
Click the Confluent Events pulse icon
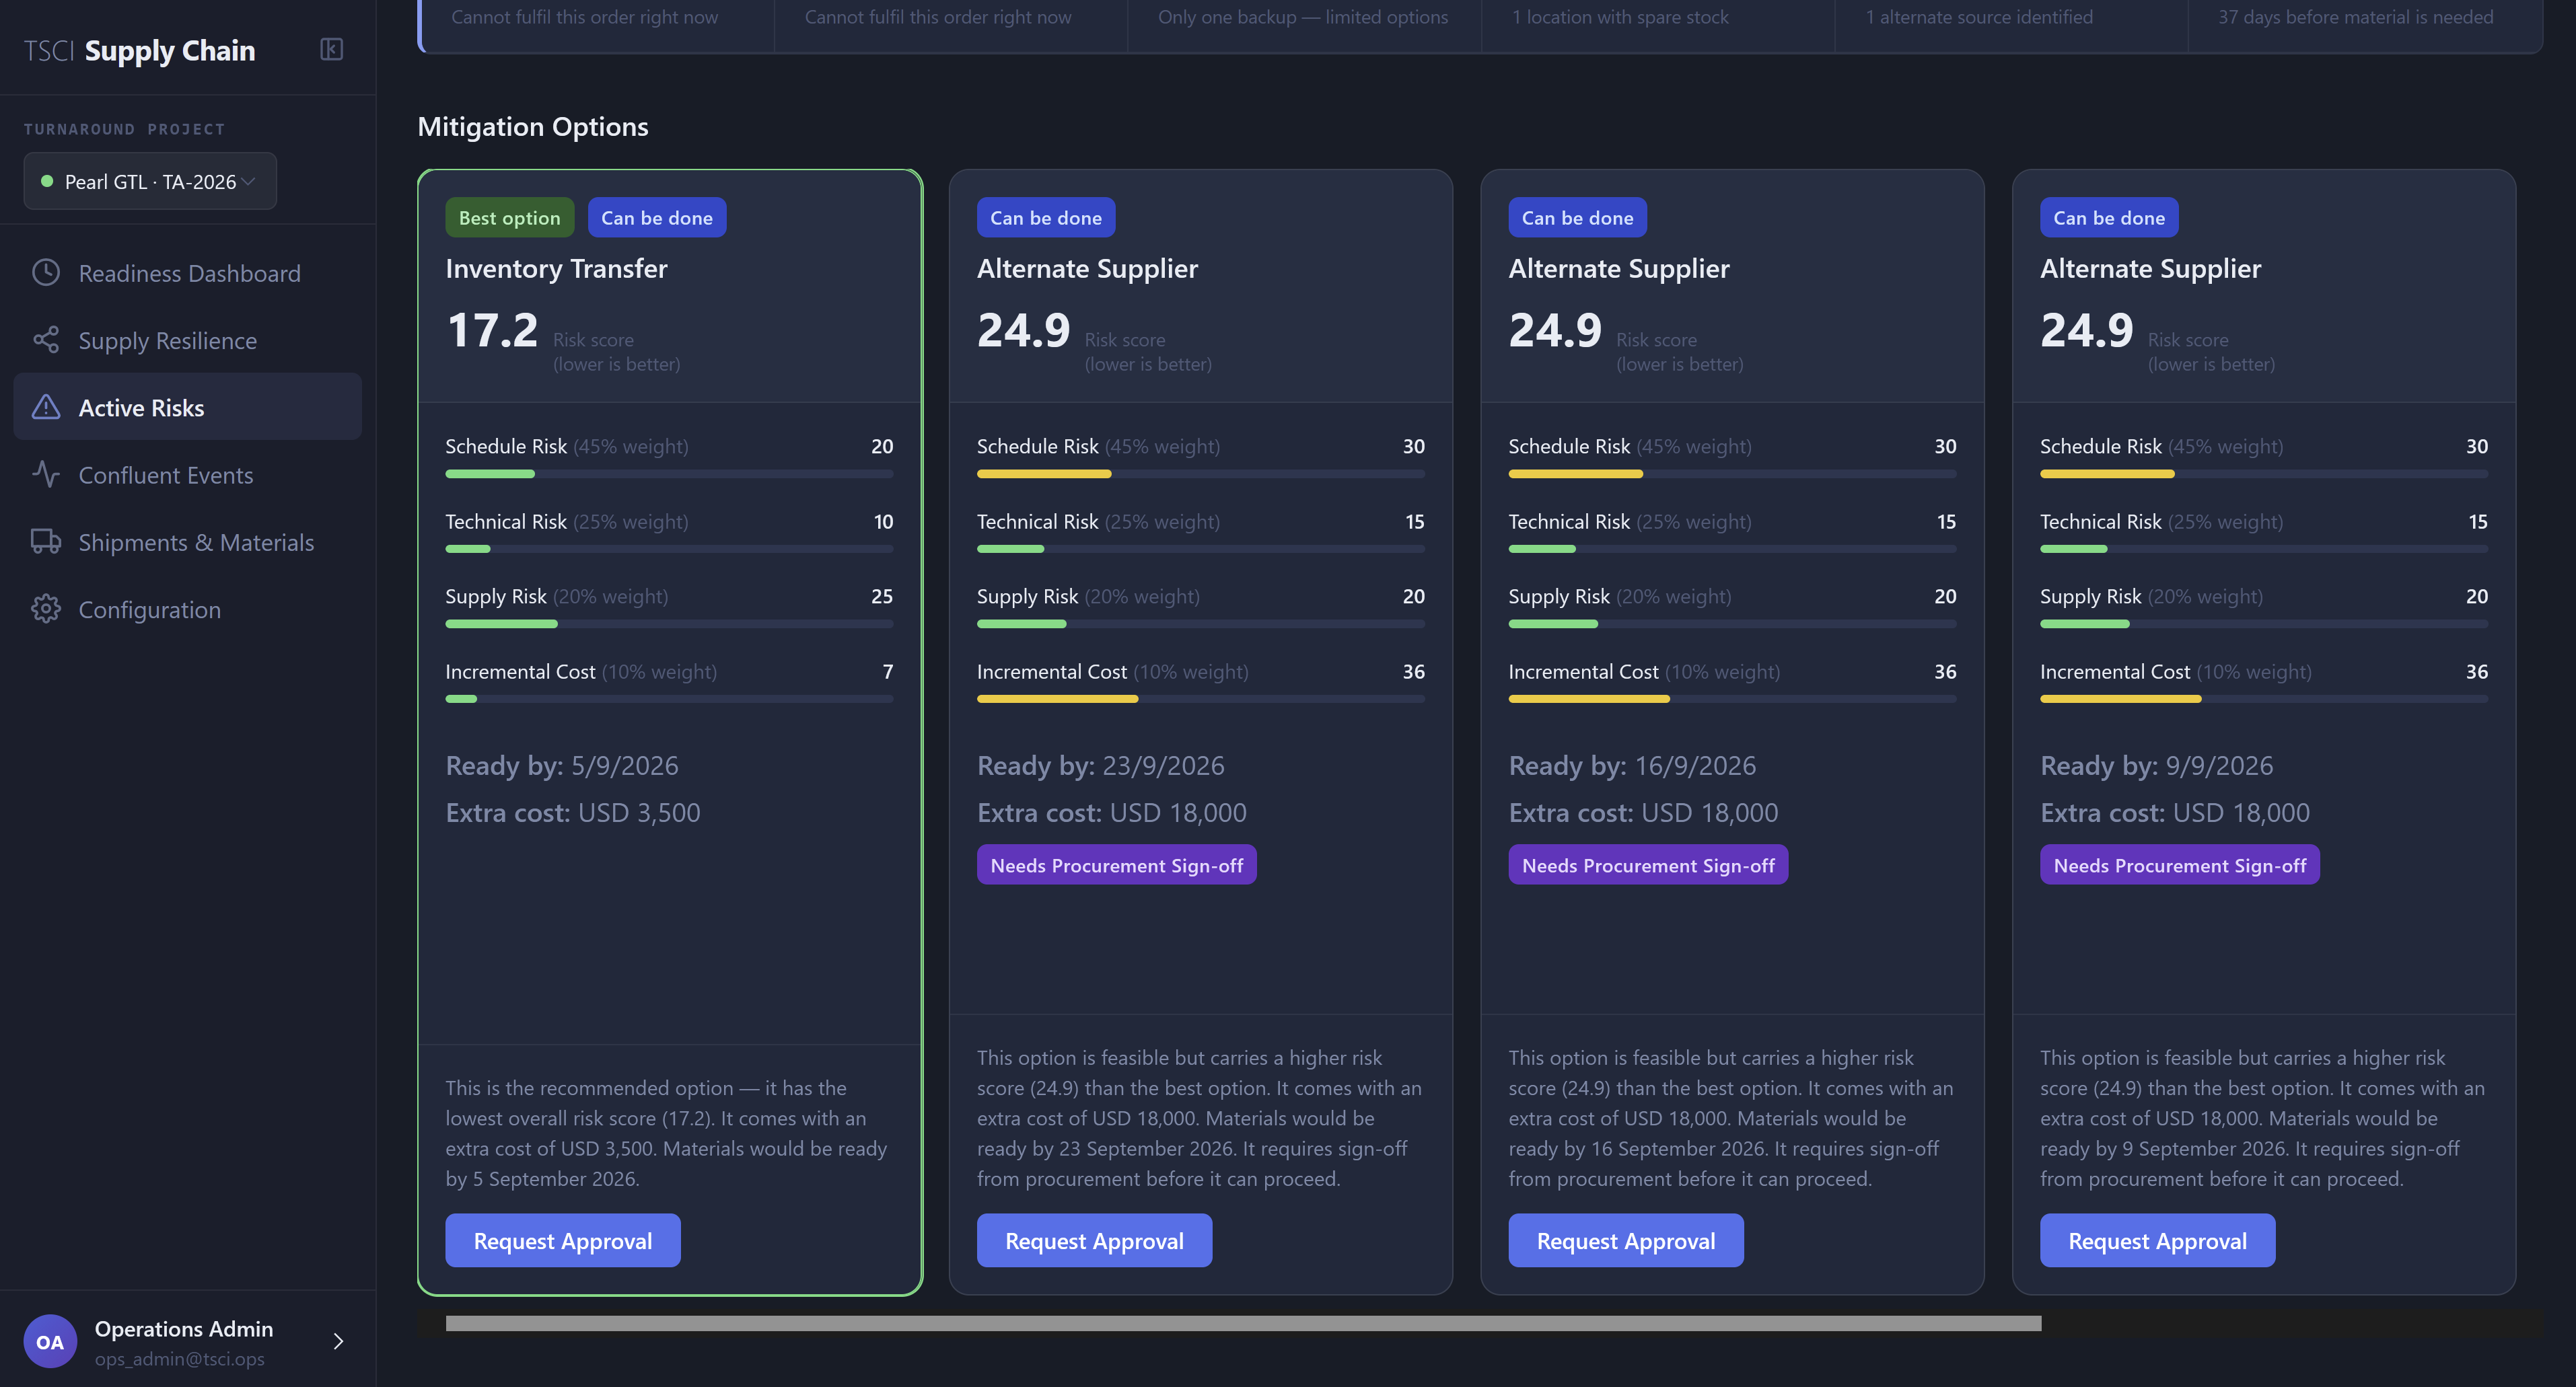46,475
